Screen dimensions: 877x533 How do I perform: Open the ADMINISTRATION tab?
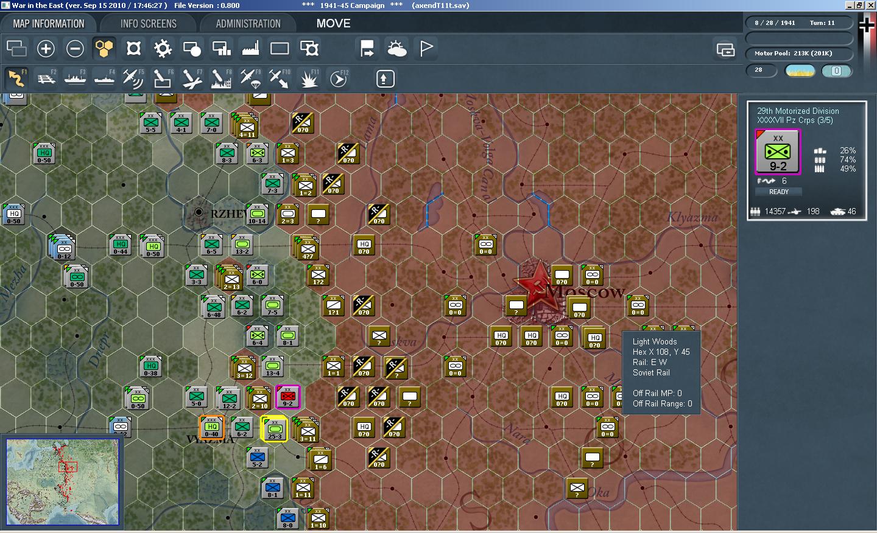[248, 24]
